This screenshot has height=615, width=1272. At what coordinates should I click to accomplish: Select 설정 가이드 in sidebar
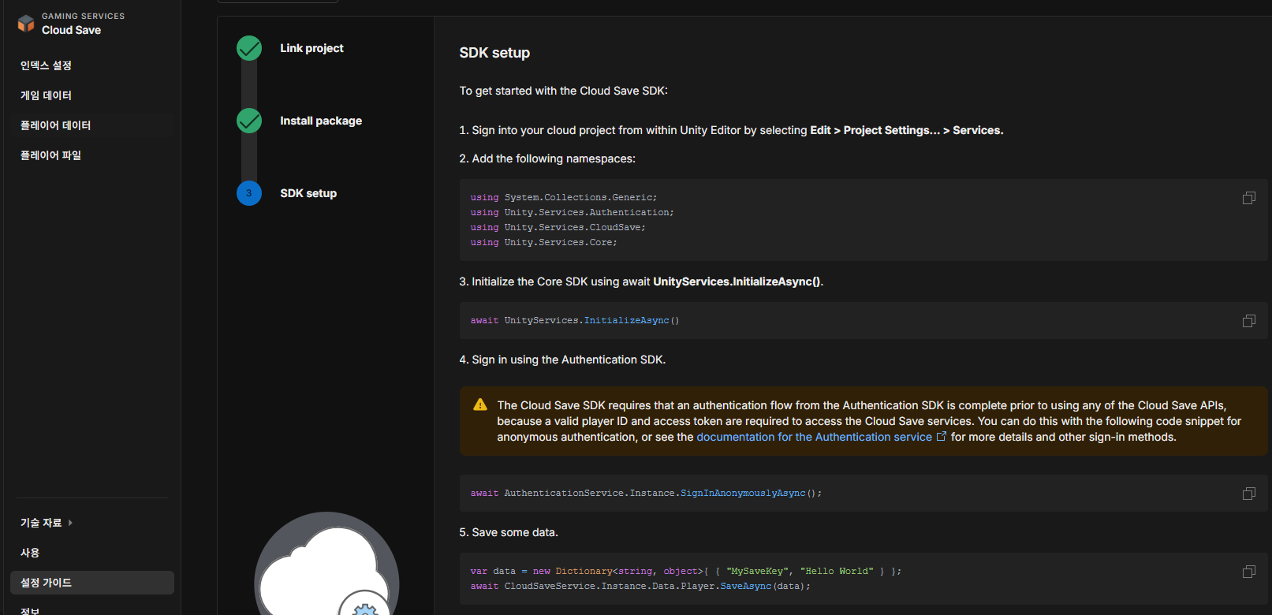tap(92, 583)
